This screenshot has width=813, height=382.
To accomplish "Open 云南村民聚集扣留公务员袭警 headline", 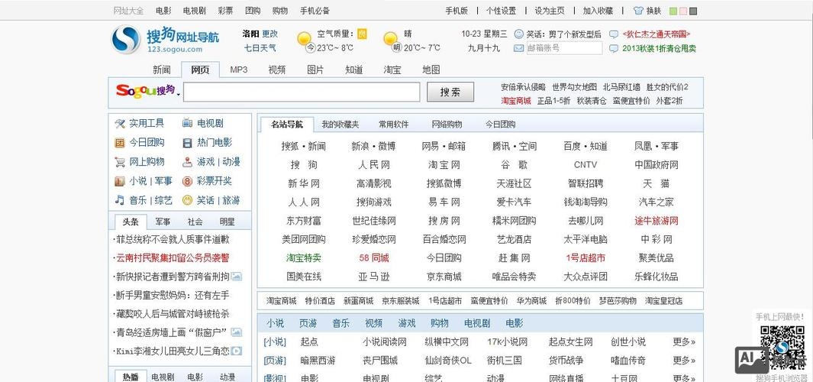I will click(173, 258).
